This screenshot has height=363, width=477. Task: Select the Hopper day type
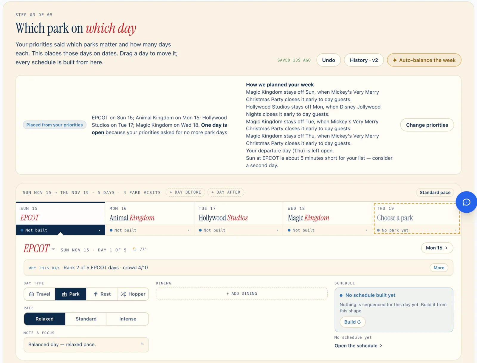(x=133, y=294)
